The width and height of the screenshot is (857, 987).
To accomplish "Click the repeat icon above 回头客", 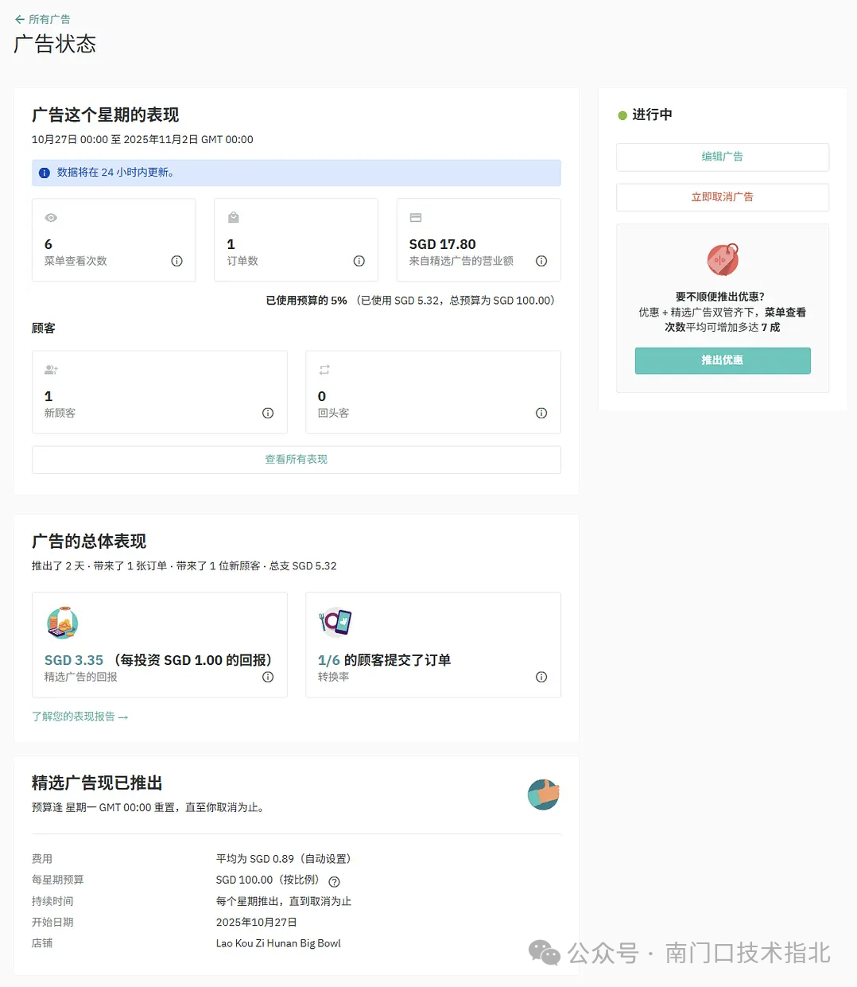I will (x=324, y=370).
